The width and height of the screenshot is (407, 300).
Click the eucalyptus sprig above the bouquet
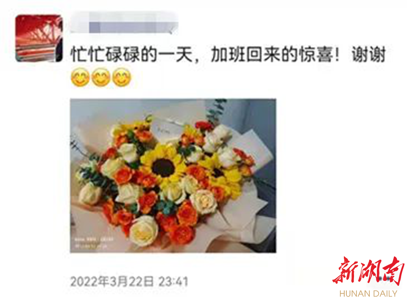coord(216,111)
